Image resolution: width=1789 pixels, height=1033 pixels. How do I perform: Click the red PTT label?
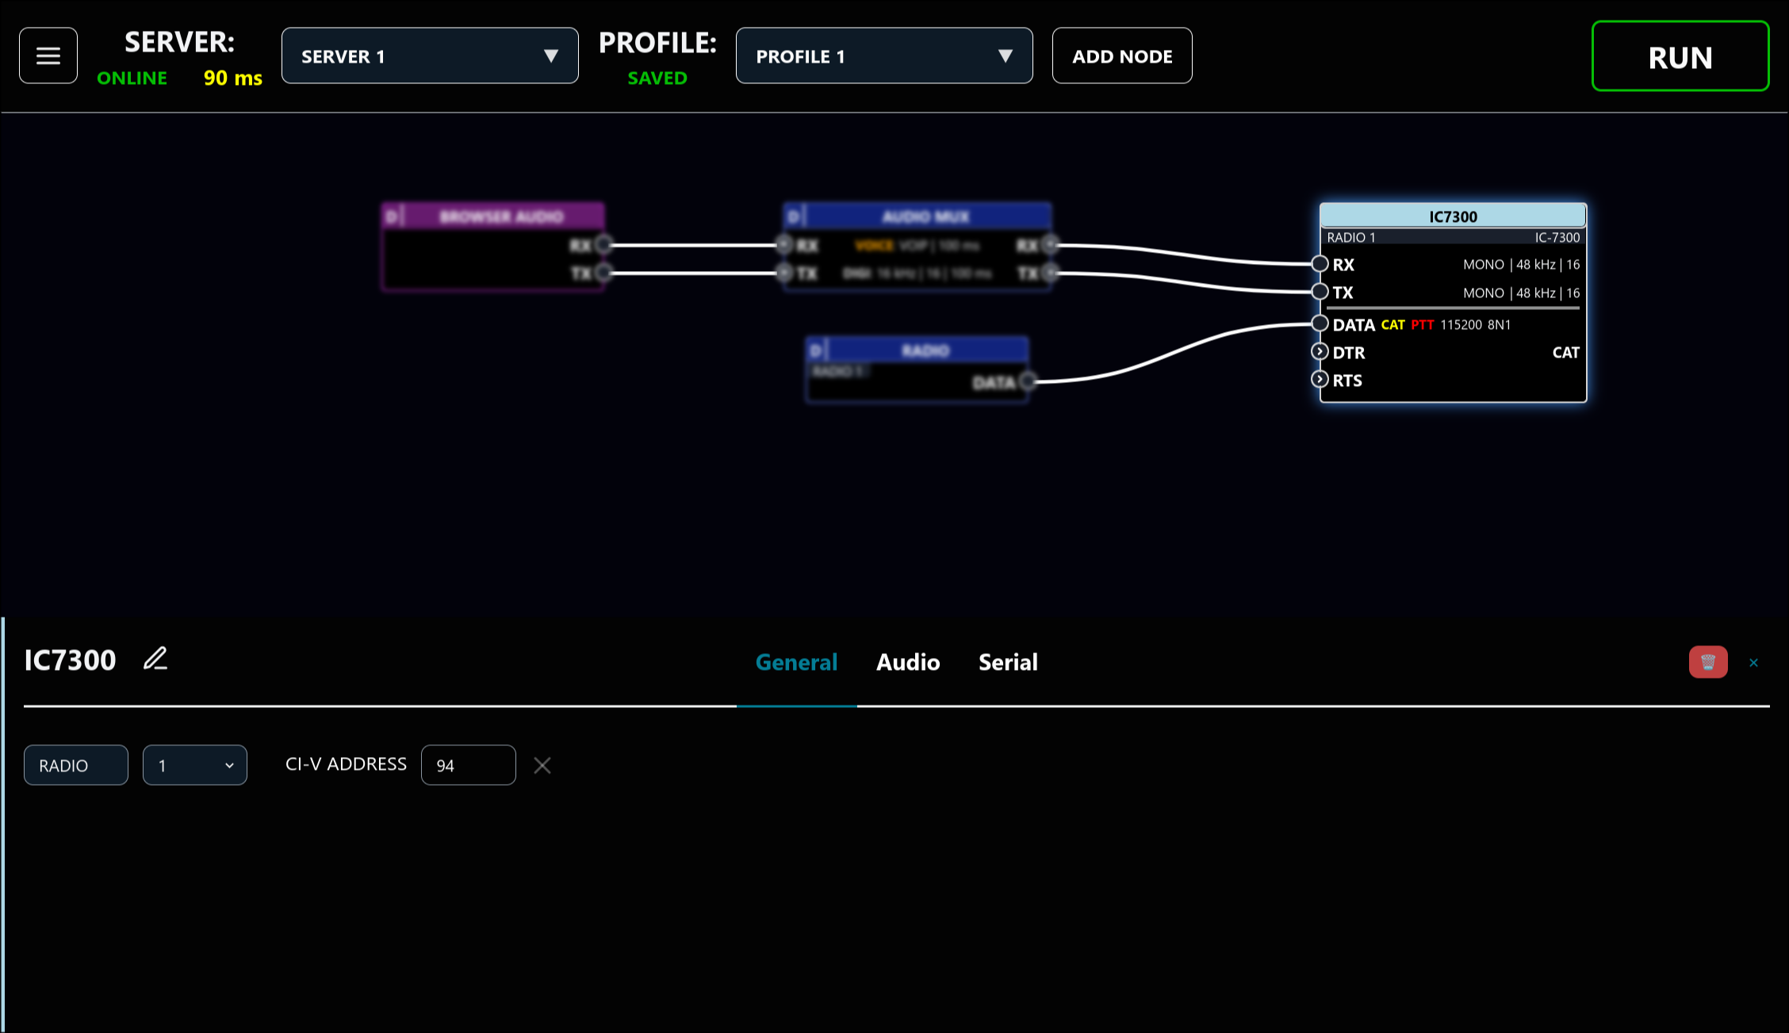coord(1423,325)
